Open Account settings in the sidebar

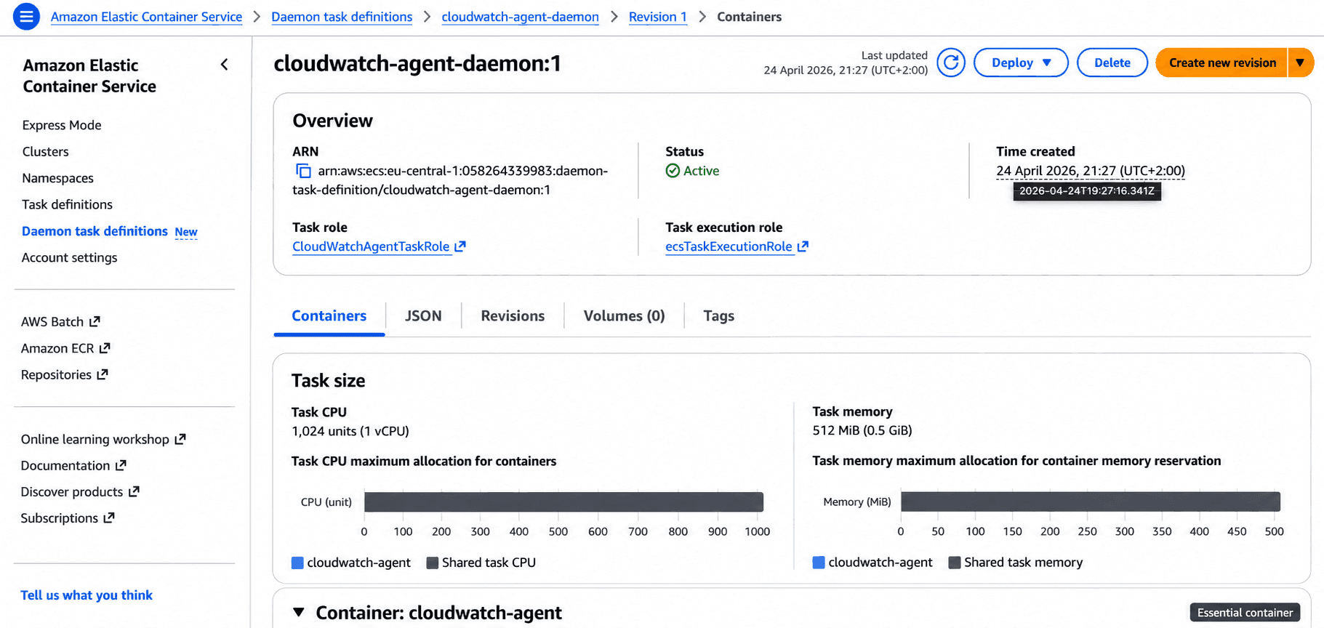[69, 257]
